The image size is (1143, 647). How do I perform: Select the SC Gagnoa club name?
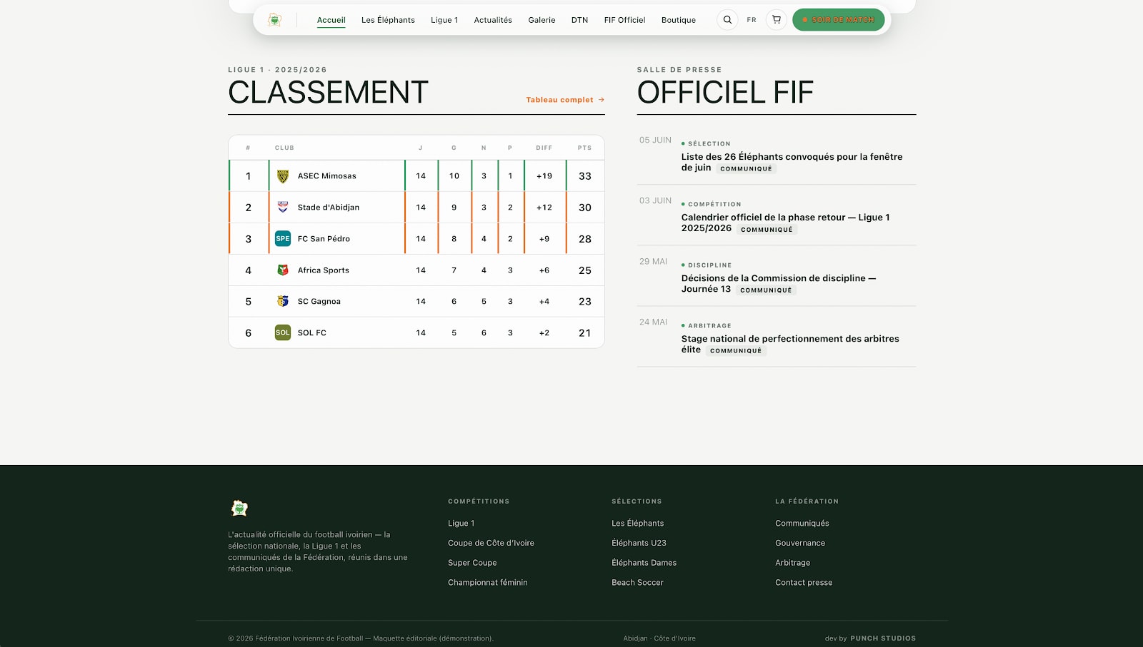click(319, 302)
